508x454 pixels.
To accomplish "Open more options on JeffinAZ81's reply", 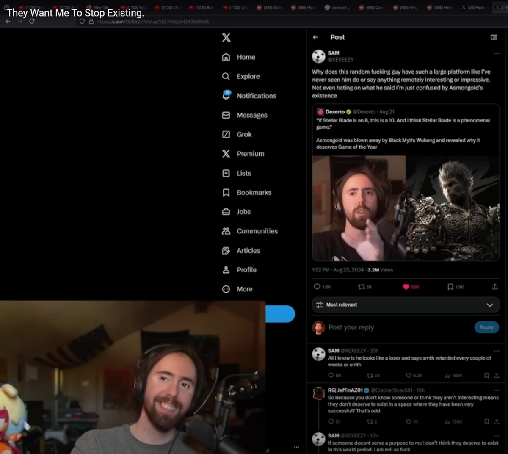I will (x=496, y=390).
